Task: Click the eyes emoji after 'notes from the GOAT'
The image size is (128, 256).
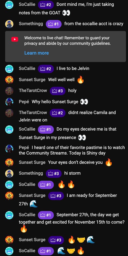Action: click(66, 13)
